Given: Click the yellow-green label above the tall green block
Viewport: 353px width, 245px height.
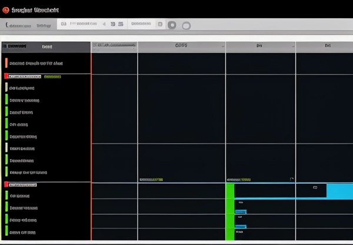Looking at the screenshot, I should (239, 180).
